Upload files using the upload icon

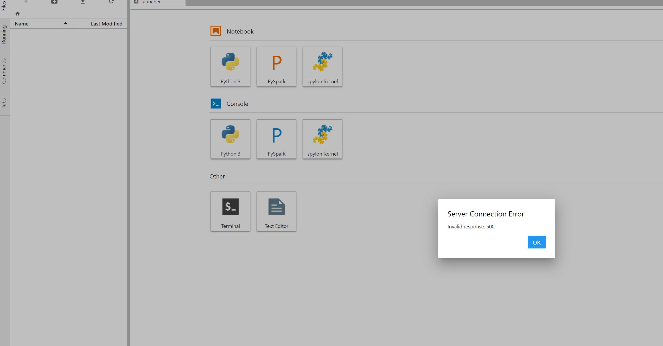82,2
